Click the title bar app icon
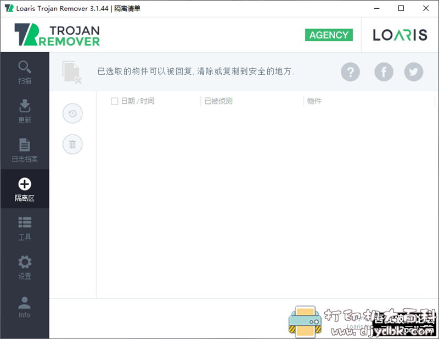This screenshot has width=439, height=339. [9, 8]
